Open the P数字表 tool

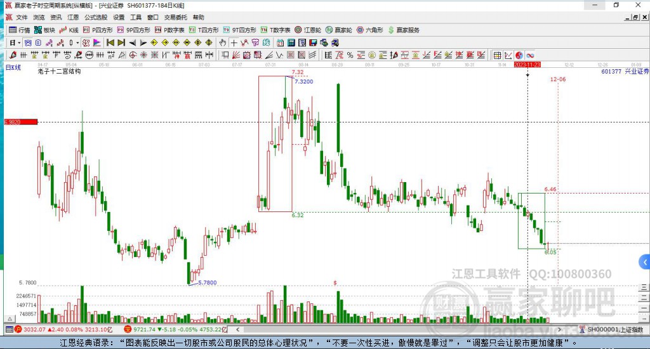169,30
